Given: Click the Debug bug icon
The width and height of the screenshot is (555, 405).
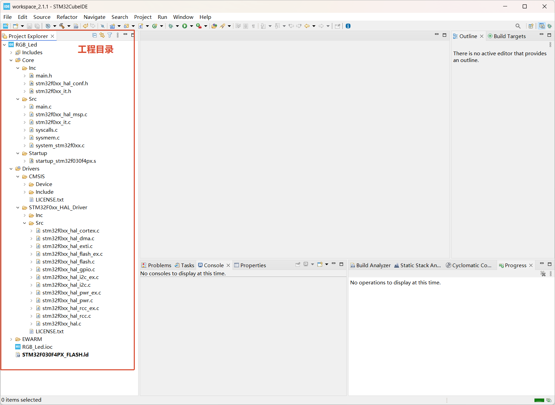Looking at the screenshot, I should tap(171, 26).
